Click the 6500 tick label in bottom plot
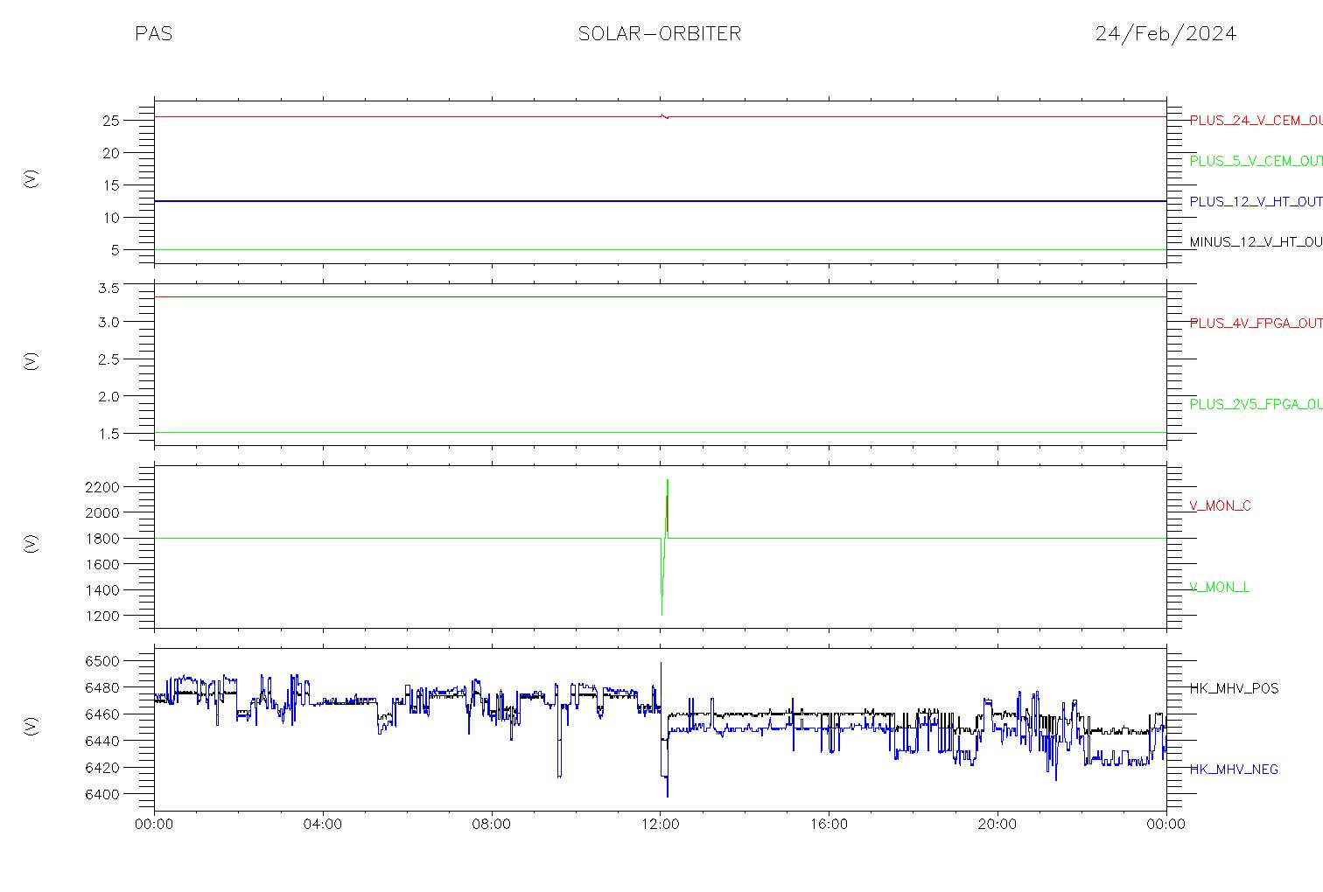 tap(102, 661)
